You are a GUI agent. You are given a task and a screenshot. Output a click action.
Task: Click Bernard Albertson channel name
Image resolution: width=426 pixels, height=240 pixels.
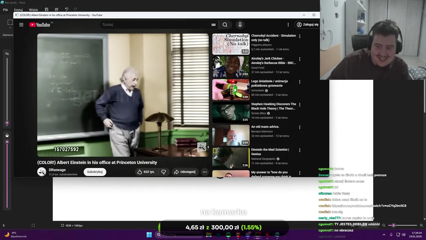tap(262, 131)
